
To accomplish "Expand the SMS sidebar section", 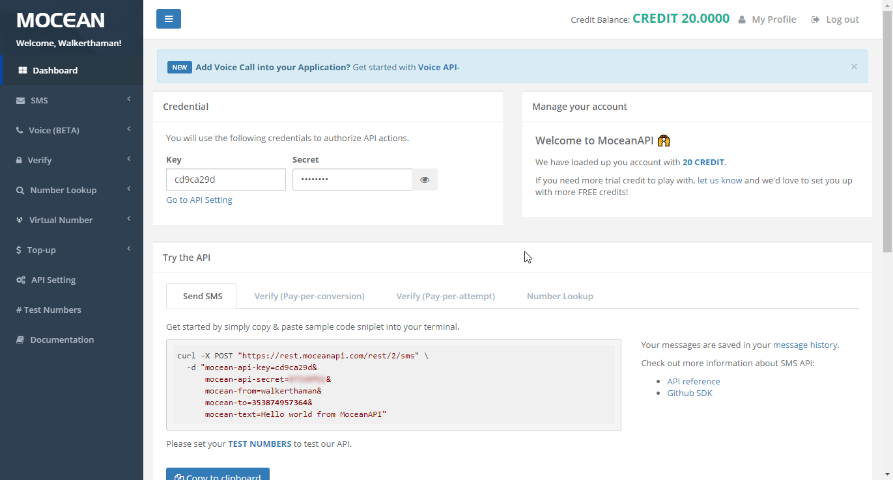I will click(128, 100).
